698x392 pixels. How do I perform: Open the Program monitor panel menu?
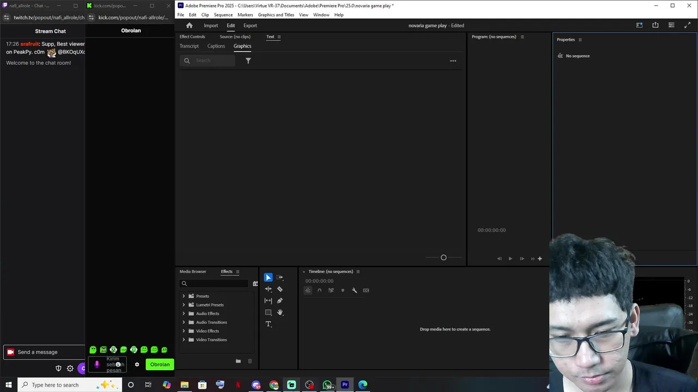tap(522, 37)
